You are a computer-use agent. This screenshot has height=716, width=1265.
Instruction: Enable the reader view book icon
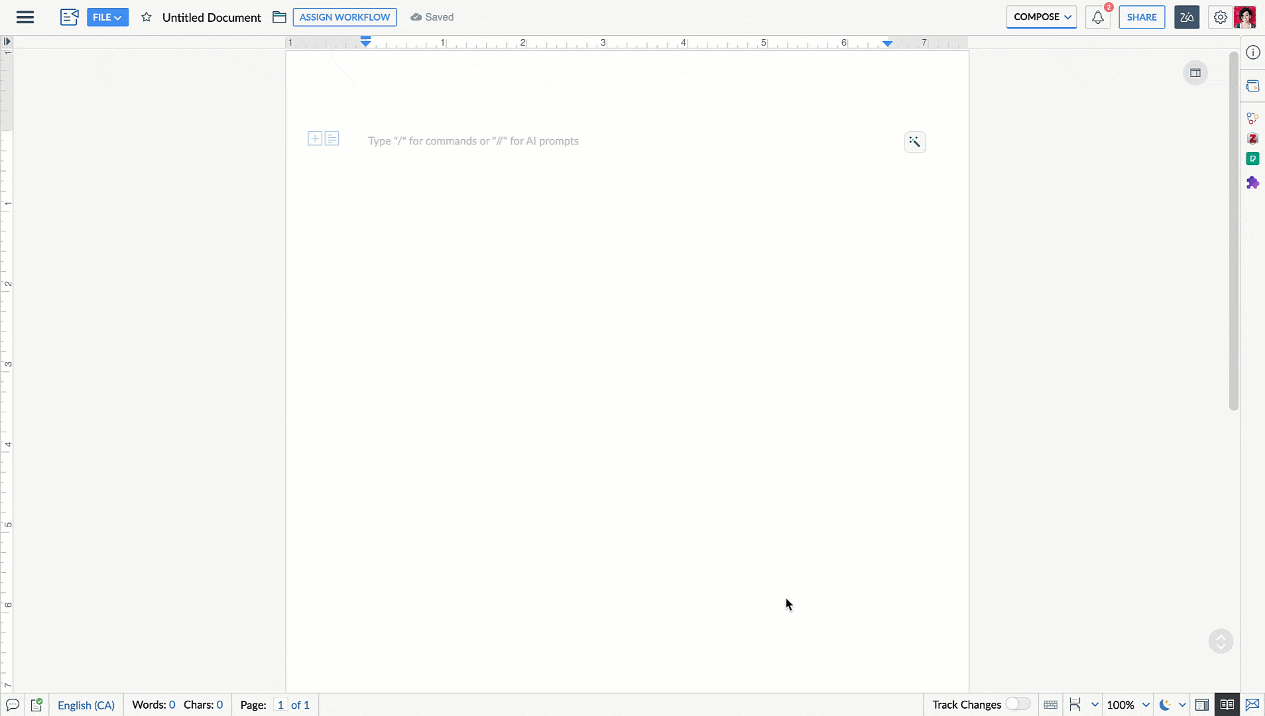pyautogui.click(x=1227, y=705)
